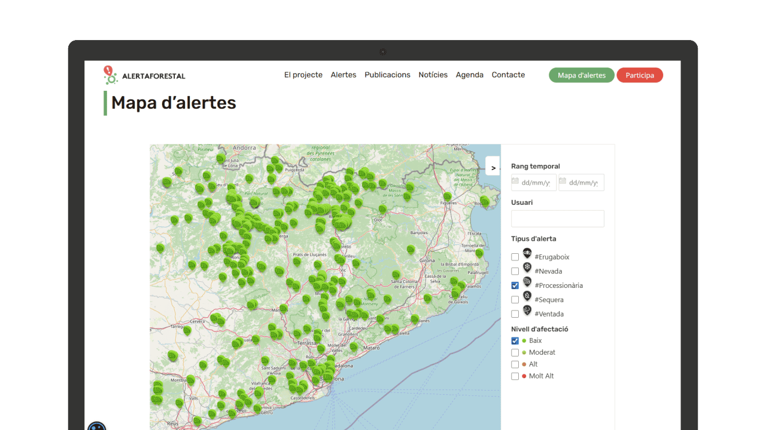Click the Erugaboix caterpillar pin icon
The image size is (766, 430).
(x=527, y=254)
